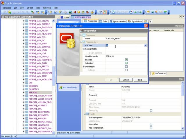Click the yellow document-copy toolbar icon
The width and height of the screenshot is (186, 139).
[51, 12]
